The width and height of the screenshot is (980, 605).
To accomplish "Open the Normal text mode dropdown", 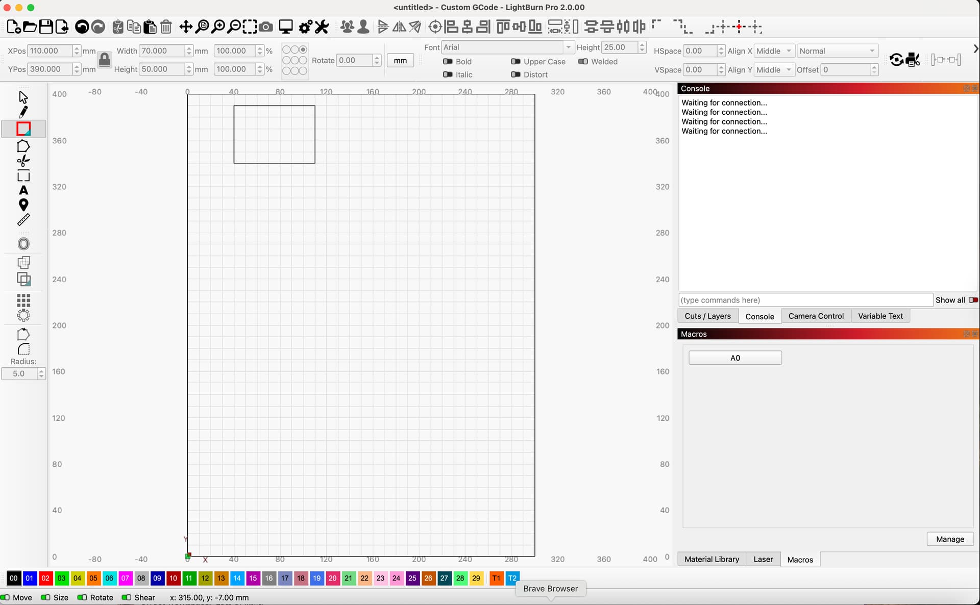I will 837,51.
